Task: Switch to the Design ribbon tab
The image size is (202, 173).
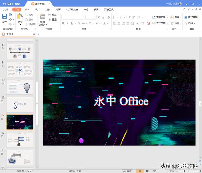Action: click(37, 9)
